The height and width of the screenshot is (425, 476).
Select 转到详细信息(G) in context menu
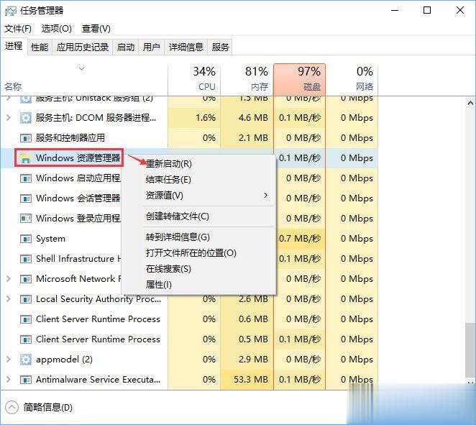coord(178,237)
